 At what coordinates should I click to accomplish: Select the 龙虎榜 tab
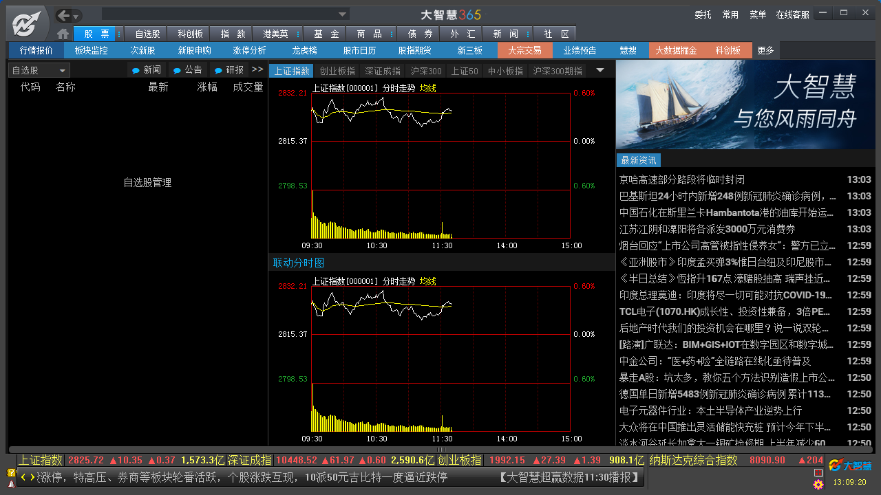coord(304,50)
